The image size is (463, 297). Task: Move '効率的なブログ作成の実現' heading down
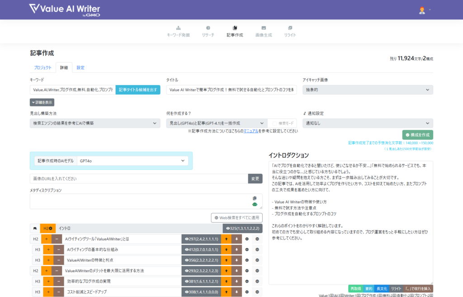[236, 281]
